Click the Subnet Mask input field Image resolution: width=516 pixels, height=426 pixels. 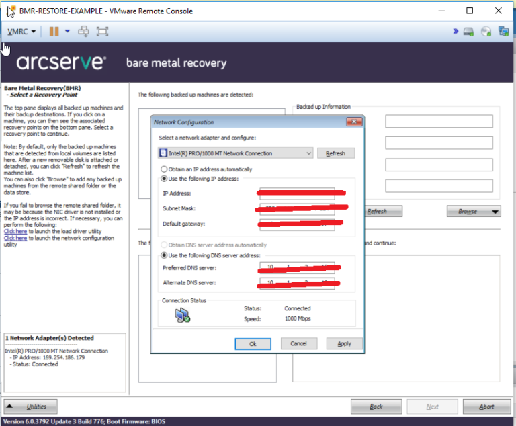pyautogui.click(x=297, y=209)
